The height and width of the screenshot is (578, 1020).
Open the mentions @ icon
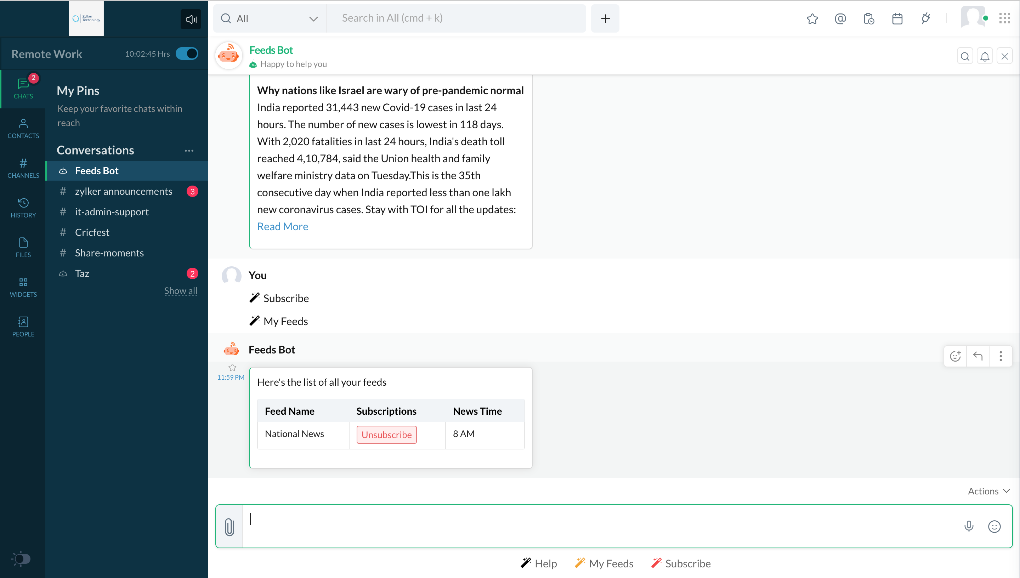tap(840, 19)
